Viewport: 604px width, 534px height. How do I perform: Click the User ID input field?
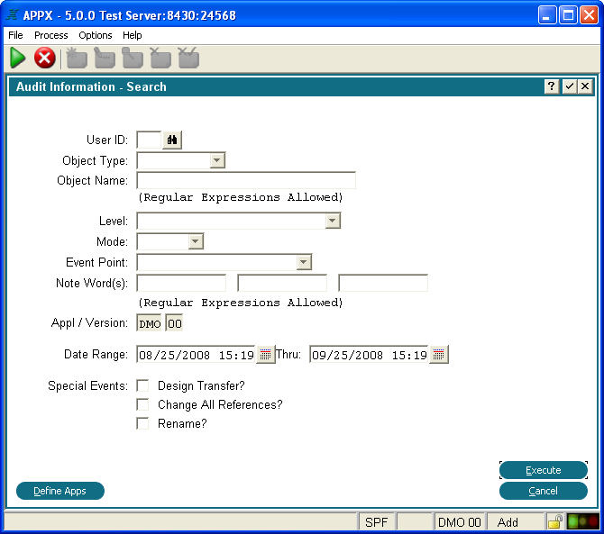149,140
